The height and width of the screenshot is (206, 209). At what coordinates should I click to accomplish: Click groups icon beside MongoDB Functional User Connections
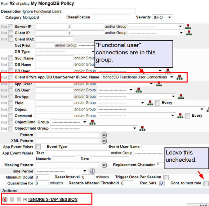[x=179, y=77]
